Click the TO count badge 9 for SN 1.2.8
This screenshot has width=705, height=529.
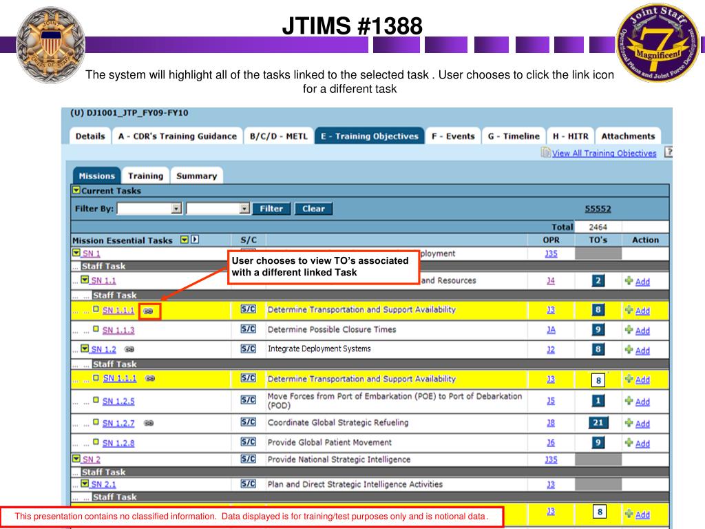(598, 442)
